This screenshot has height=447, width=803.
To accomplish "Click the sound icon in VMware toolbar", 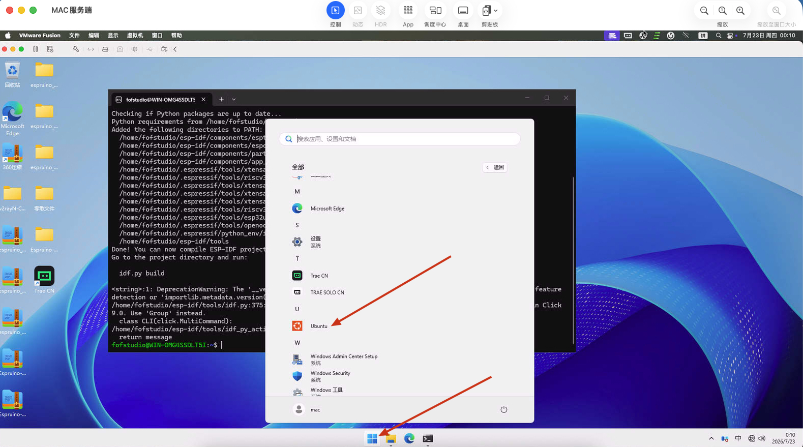I will click(x=134, y=49).
